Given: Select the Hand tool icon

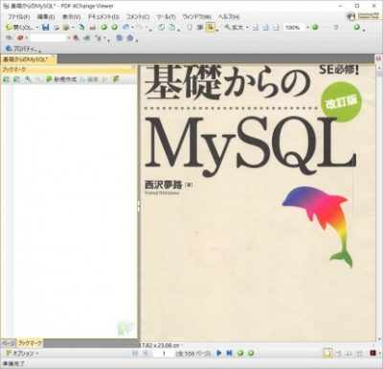Looking at the screenshot, I should (190, 28).
